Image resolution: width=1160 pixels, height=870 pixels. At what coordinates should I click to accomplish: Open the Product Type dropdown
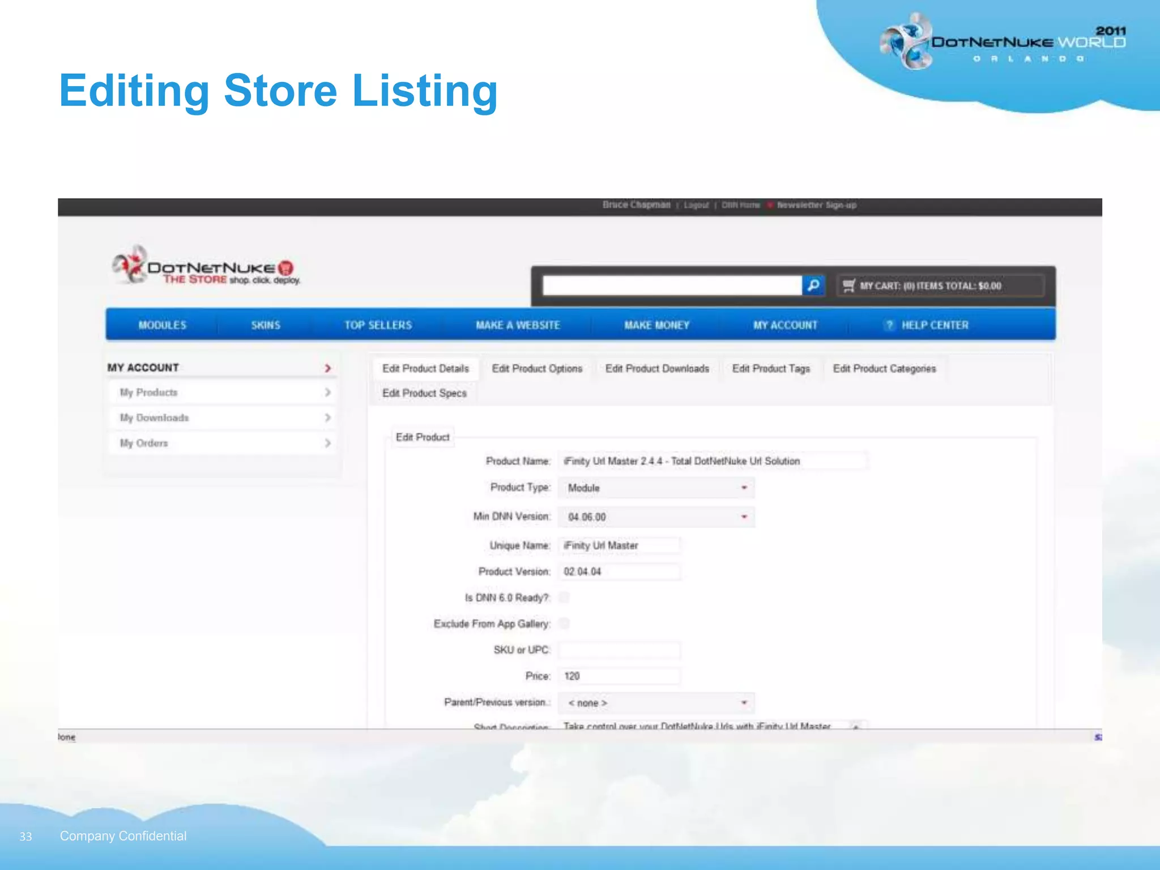(x=656, y=488)
